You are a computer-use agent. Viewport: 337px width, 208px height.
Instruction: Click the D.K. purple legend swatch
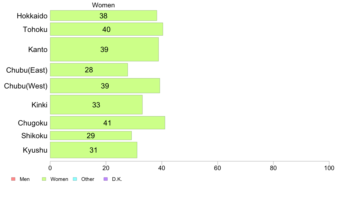tap(106, 179)
